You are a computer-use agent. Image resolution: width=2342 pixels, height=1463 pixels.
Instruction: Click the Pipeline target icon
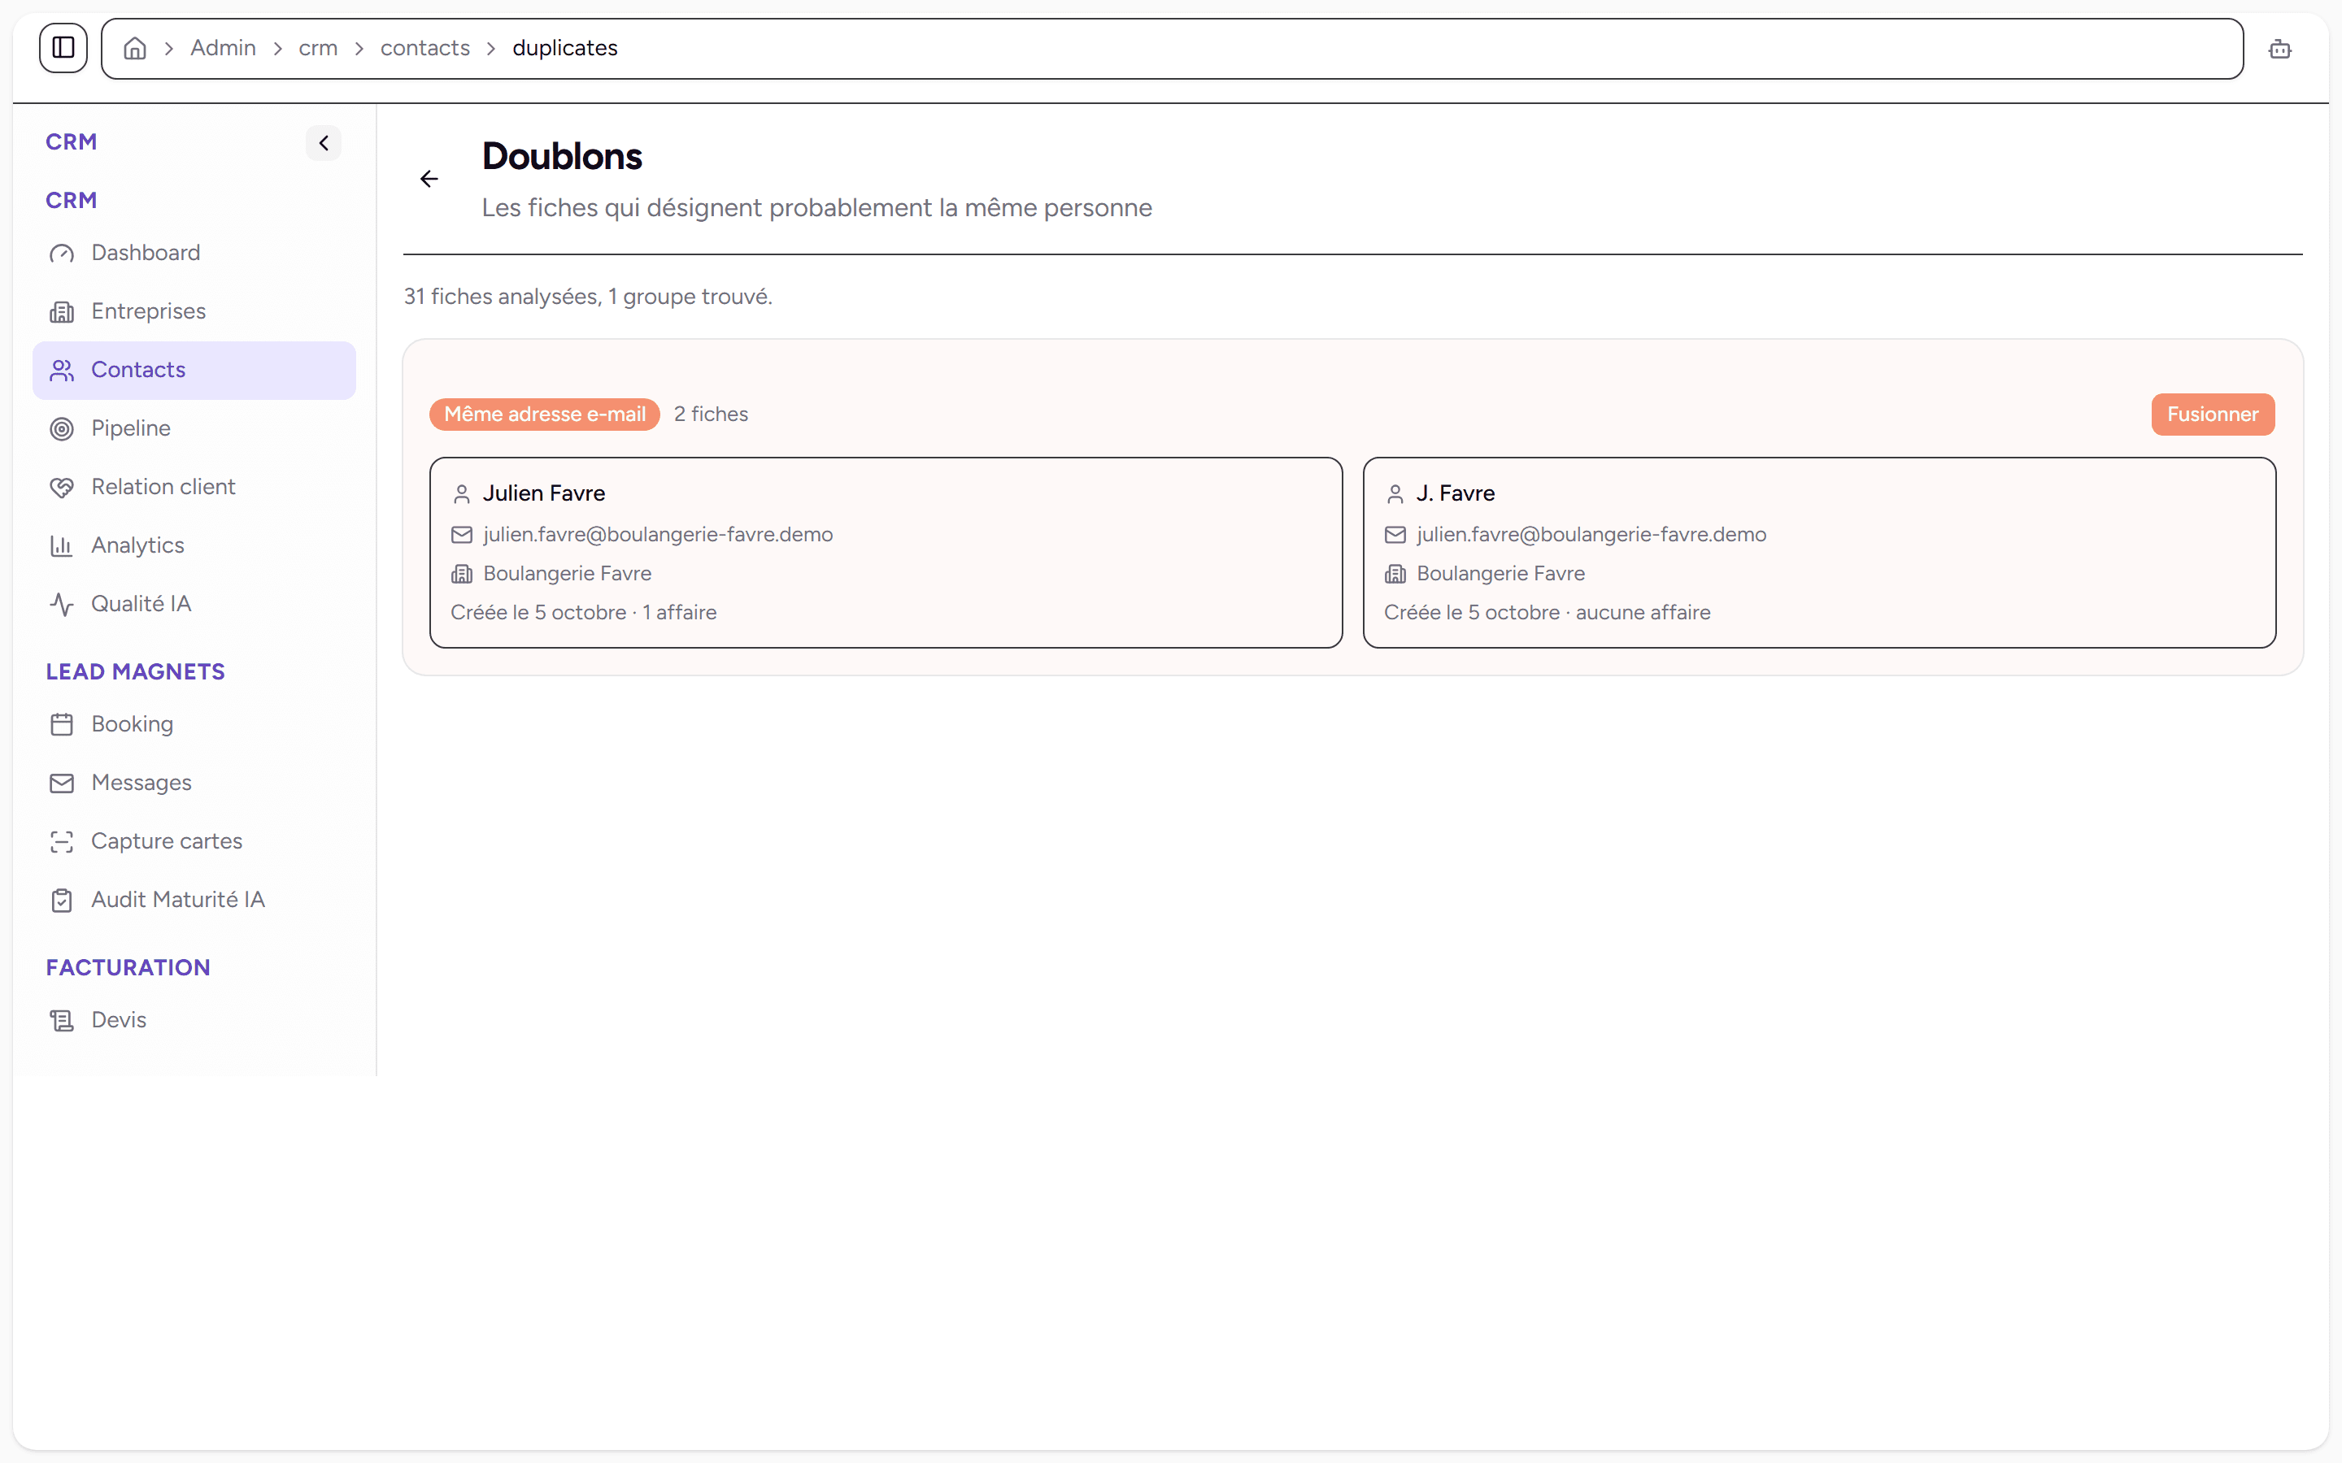point(62,428)
